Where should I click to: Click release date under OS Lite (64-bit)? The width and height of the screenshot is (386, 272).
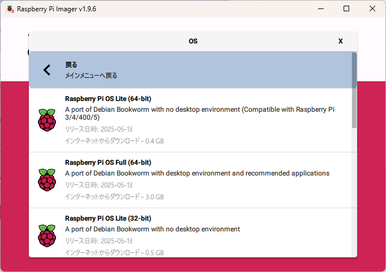pos(98,129)
